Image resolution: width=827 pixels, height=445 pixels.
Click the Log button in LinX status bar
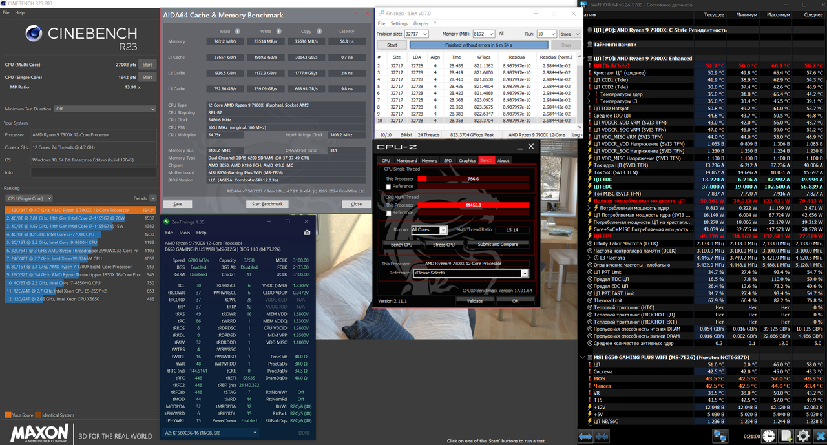[576, 135]
